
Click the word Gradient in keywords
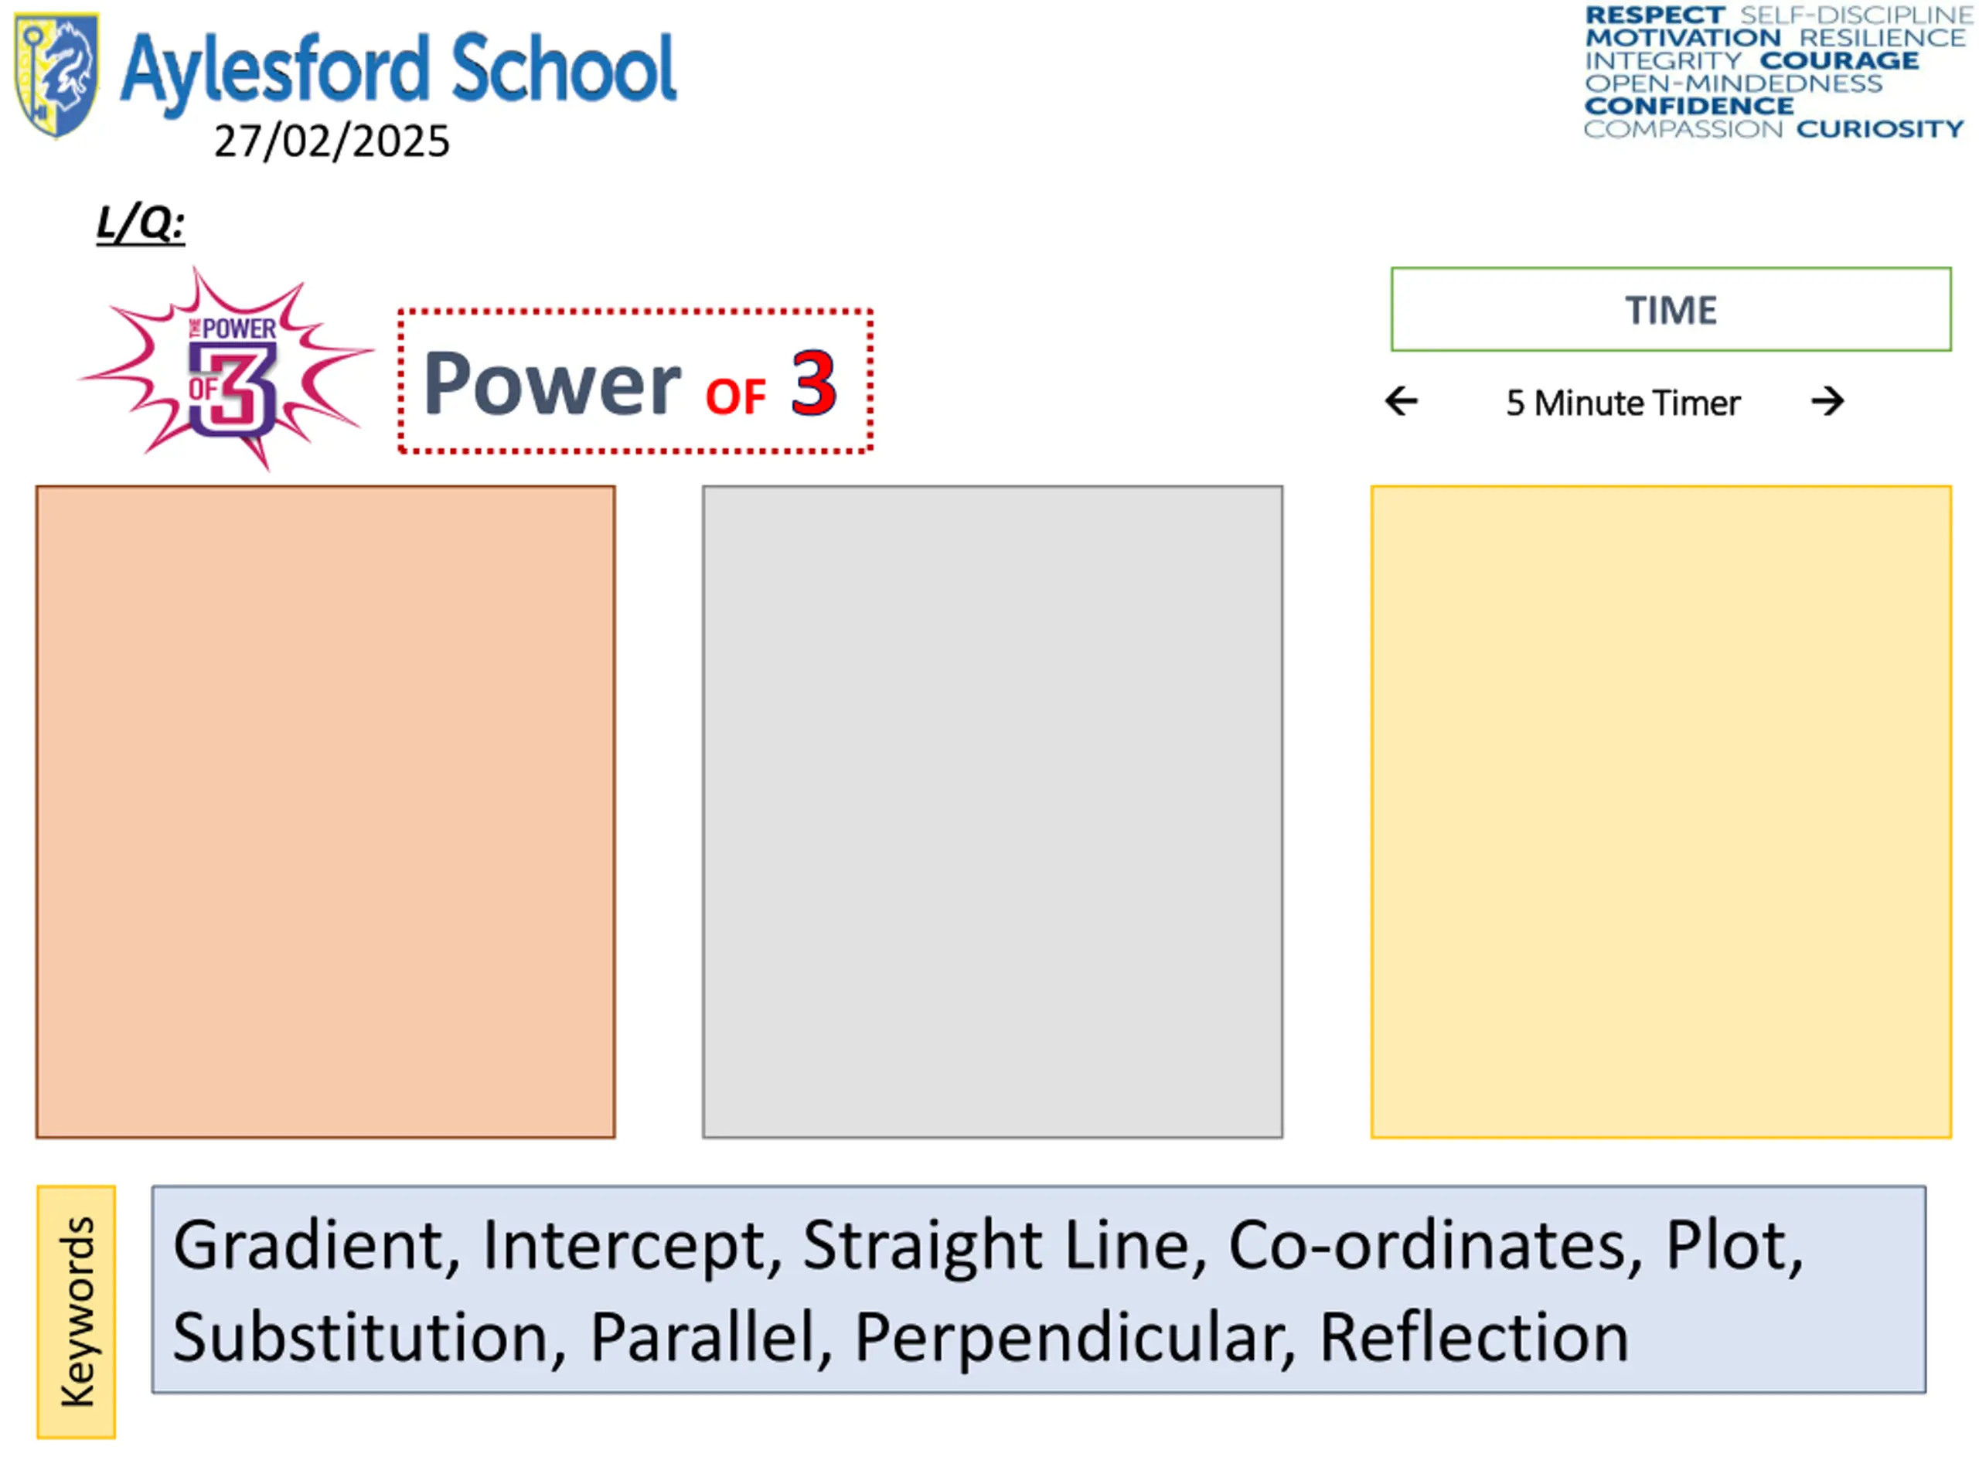coord(317,1245)
